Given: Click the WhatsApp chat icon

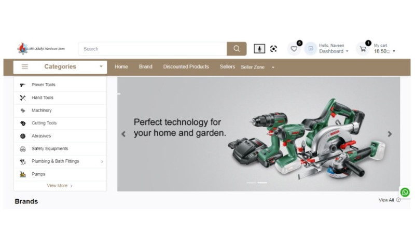Looking at the screenshot, I should click(x=405, y=192).
